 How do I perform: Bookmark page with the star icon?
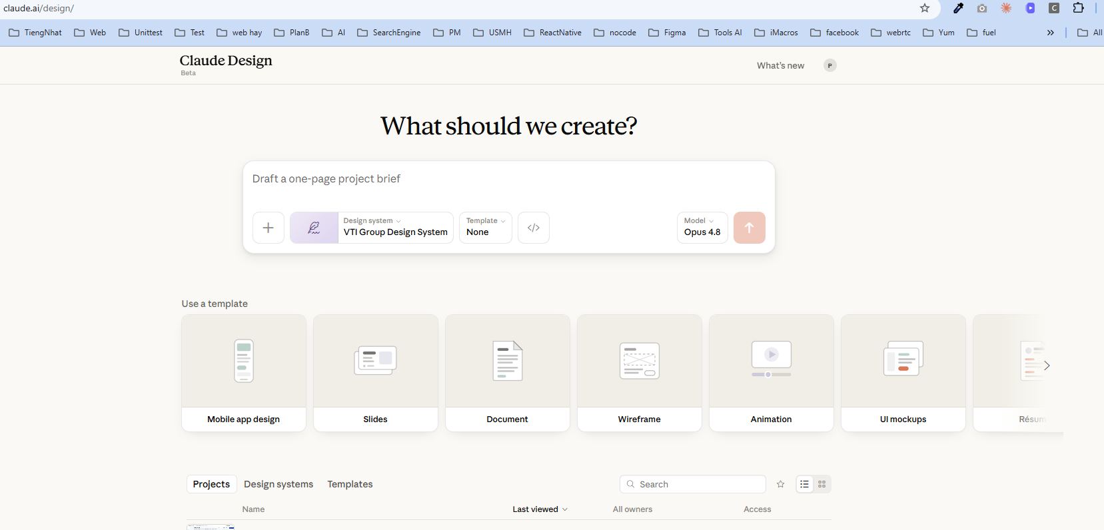coord(925,8)
